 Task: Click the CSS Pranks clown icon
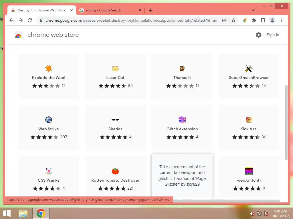coord(49,171)
